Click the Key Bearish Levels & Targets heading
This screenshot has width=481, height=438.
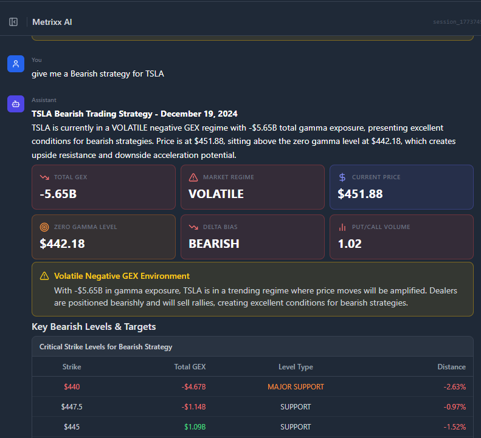[x=94, y=327]
